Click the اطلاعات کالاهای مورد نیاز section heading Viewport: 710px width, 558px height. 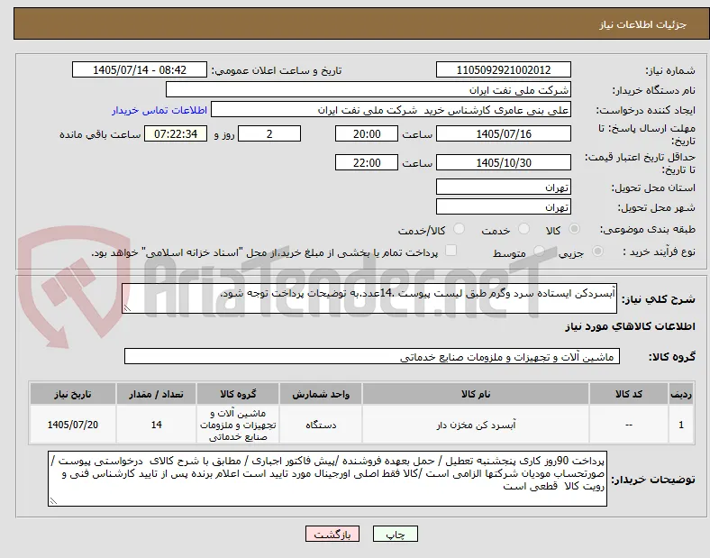pyautogui.click(x=630, y=326)
